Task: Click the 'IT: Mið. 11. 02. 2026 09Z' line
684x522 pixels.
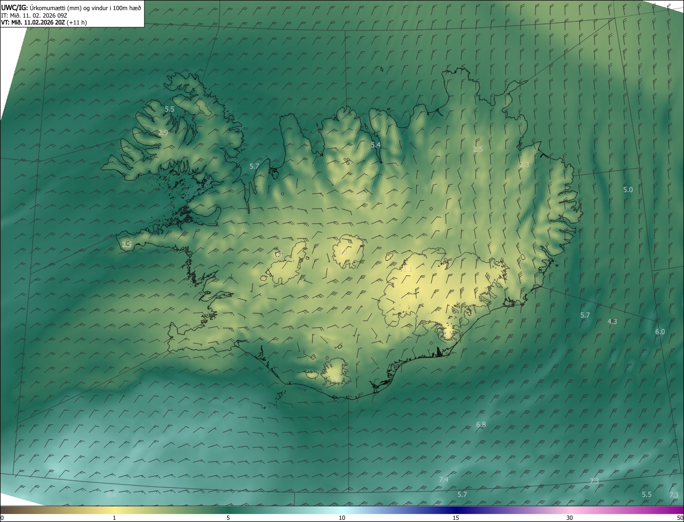Action: click(x=34, y=15)
